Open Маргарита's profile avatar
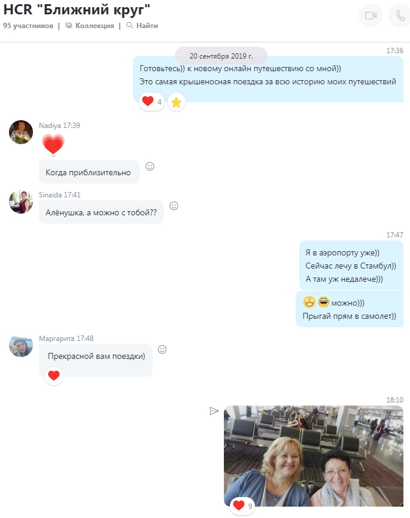This screenshot has width=410, height=518. [x=21, y=345]
